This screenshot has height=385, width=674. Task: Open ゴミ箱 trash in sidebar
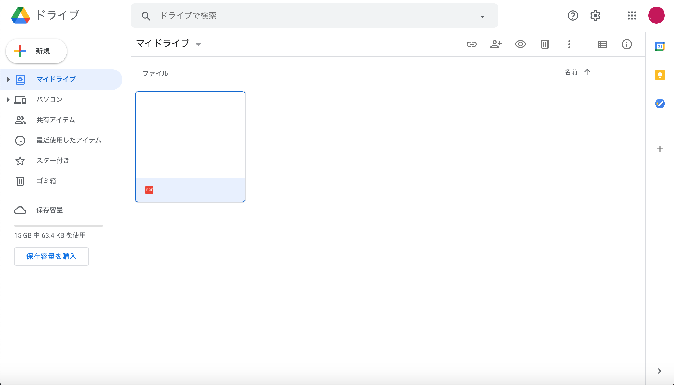[x=61, y=181]
